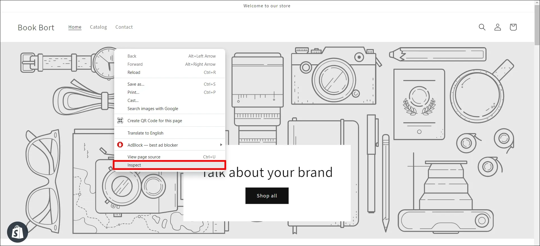The width and height of the screenshot is (540, 246).
Task: Click Save as... in context menu
Action: (x=170, y=84)
